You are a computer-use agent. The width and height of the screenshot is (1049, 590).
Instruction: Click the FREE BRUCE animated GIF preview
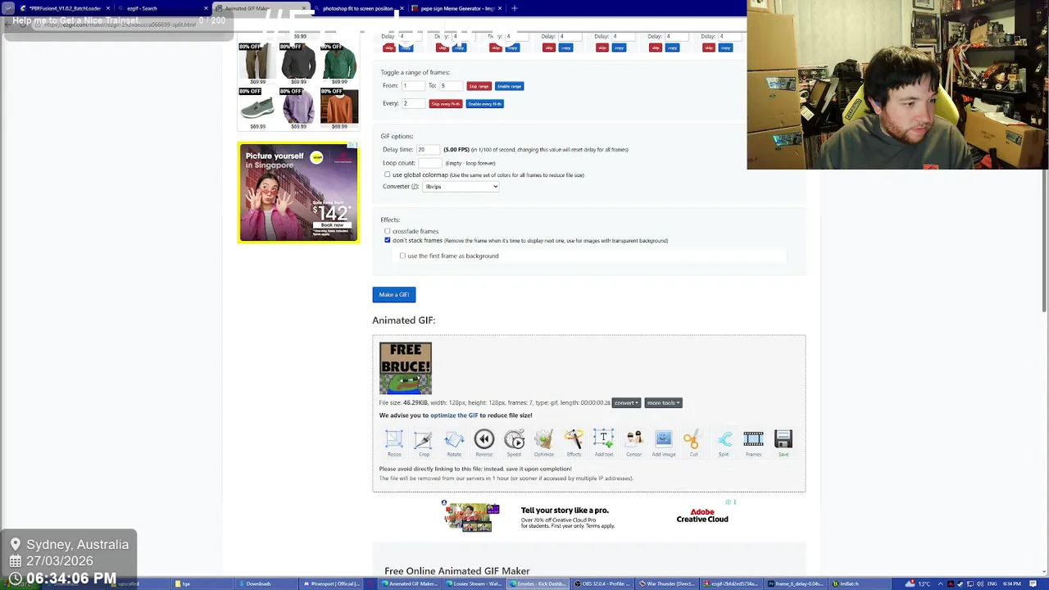[406, 369]
